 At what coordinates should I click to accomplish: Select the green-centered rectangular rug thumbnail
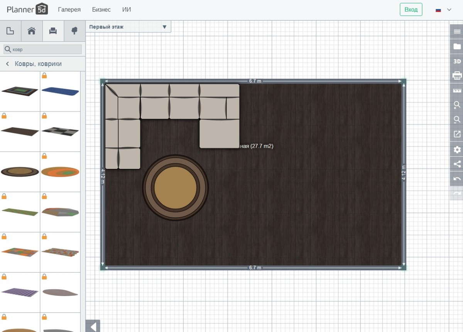(20, 91)
